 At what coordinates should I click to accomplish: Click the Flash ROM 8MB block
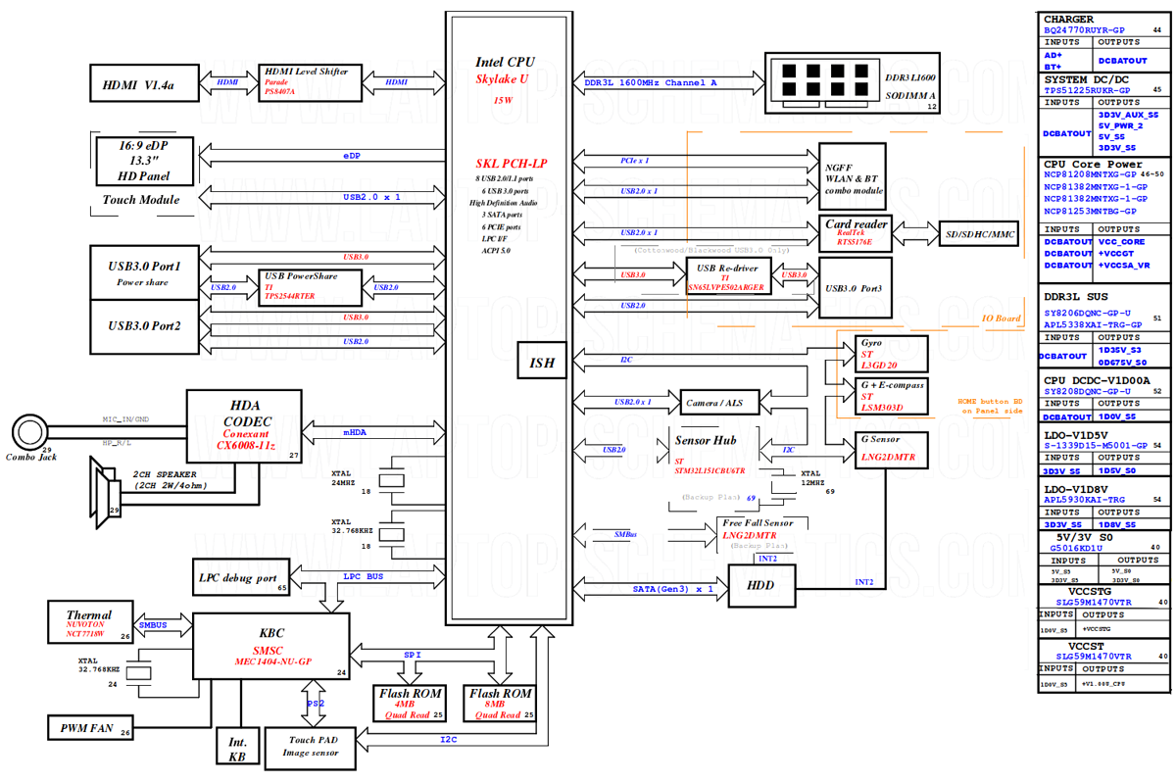coord(502,705)
